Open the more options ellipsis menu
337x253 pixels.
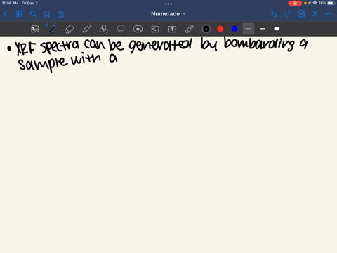(329, 14)
